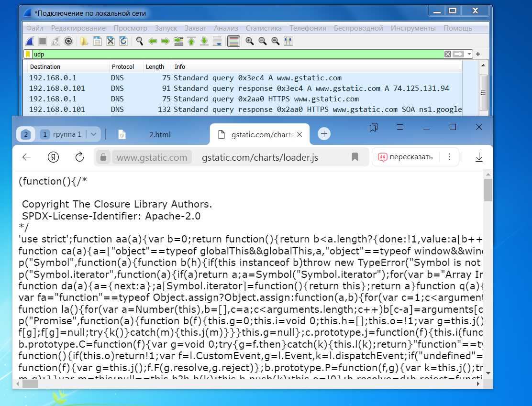Screen dimensions: 532x406
Task: Open the Статистика menu
Action: click(264, 28)
